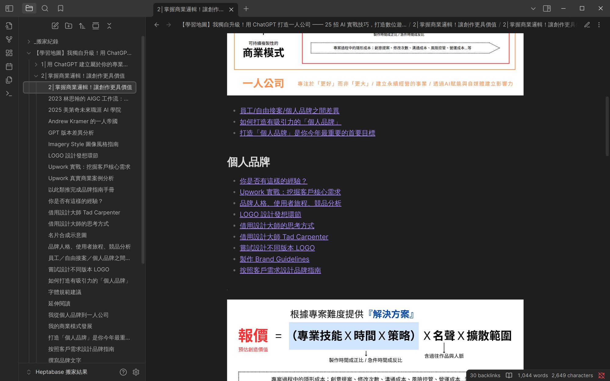Viewport: 610px width, 381px height.
Task: Open the vault help icon
Action: [x=123, y=372]
